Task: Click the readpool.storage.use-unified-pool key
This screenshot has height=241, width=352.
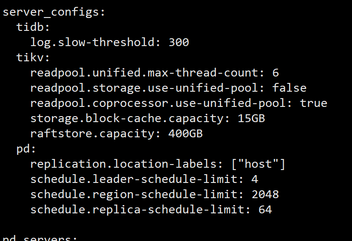Action: tap(146, 88)
